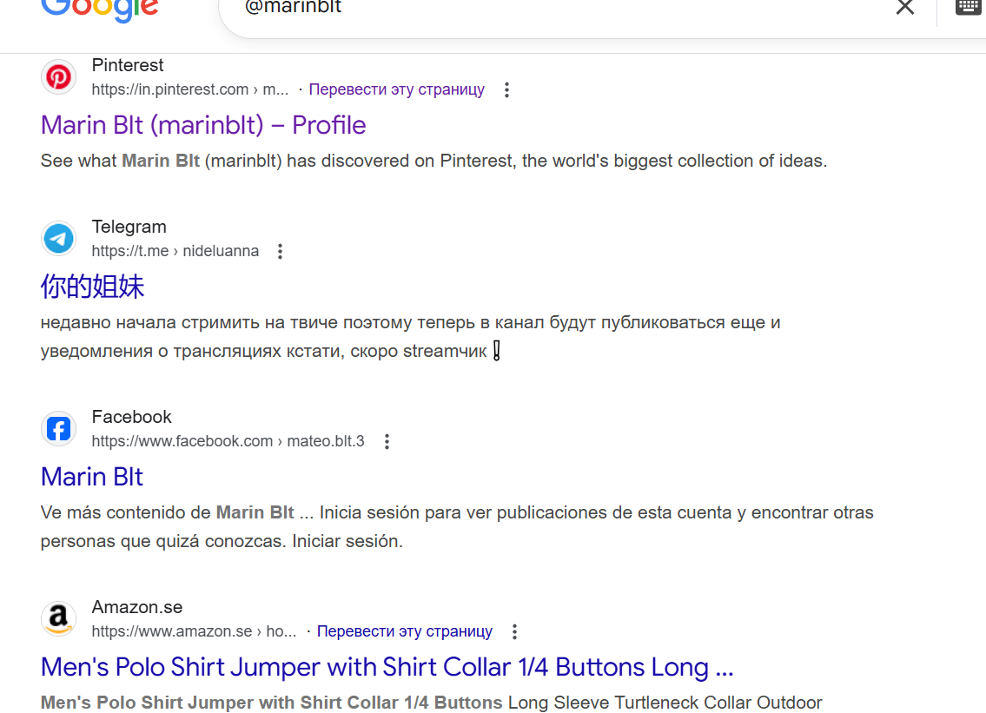Screen dimensions: 986x713
Task: Open more options for Pinterest result
Action: pos(506,90)
